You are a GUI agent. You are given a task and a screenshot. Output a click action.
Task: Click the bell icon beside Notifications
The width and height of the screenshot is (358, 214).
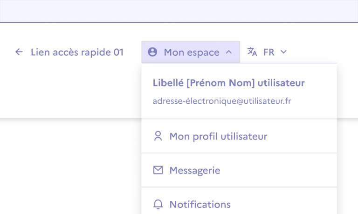[x=158, y=204]
